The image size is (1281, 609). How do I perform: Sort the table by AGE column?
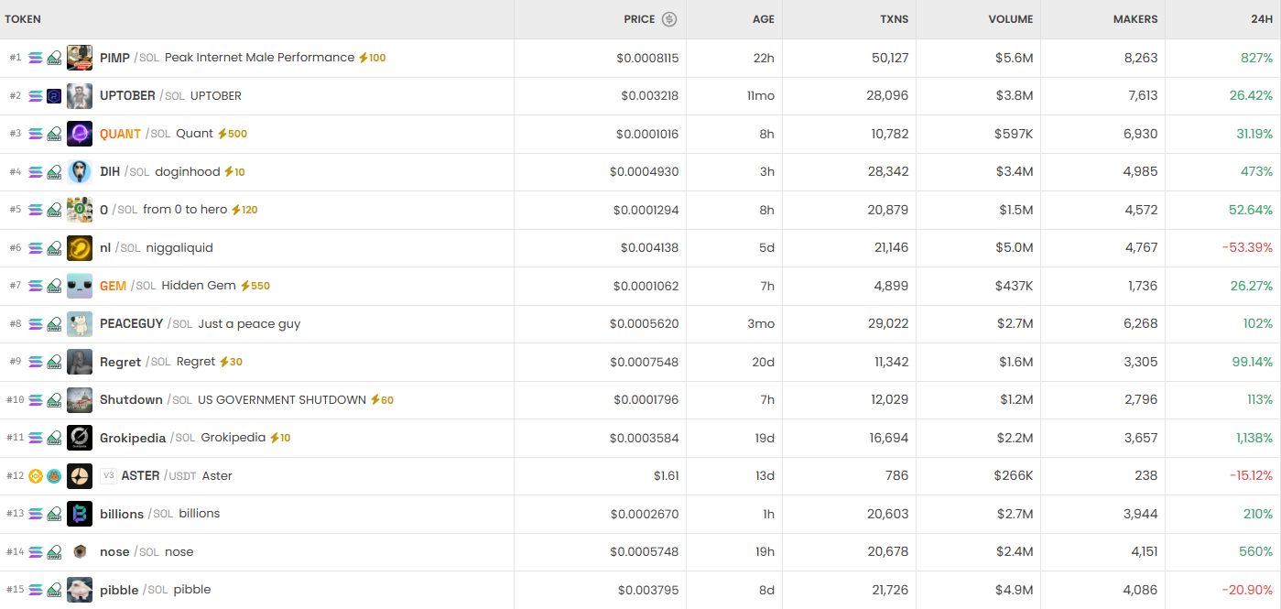point(763,19)
